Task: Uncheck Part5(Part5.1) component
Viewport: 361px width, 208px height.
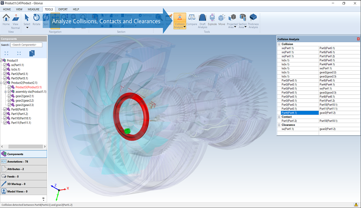Action: [5, 78]
